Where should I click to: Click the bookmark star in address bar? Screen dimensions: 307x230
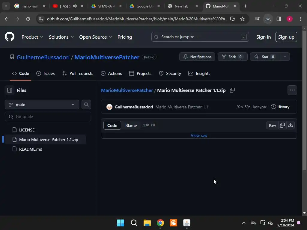(x=242, y=19)
